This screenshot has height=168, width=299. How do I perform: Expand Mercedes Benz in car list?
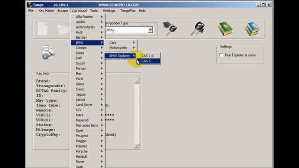click(88, 126)
